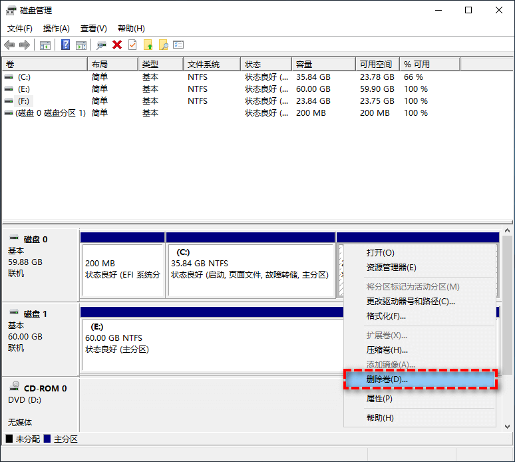Image resolution: width=515 pixels, height=462 pixels.
Task: Click the 23.84 GB capacity cell
Action: (313, 101)
